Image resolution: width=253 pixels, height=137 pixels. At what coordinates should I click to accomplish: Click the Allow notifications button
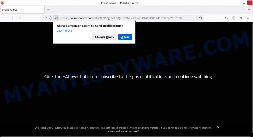(x=125, y=37)
